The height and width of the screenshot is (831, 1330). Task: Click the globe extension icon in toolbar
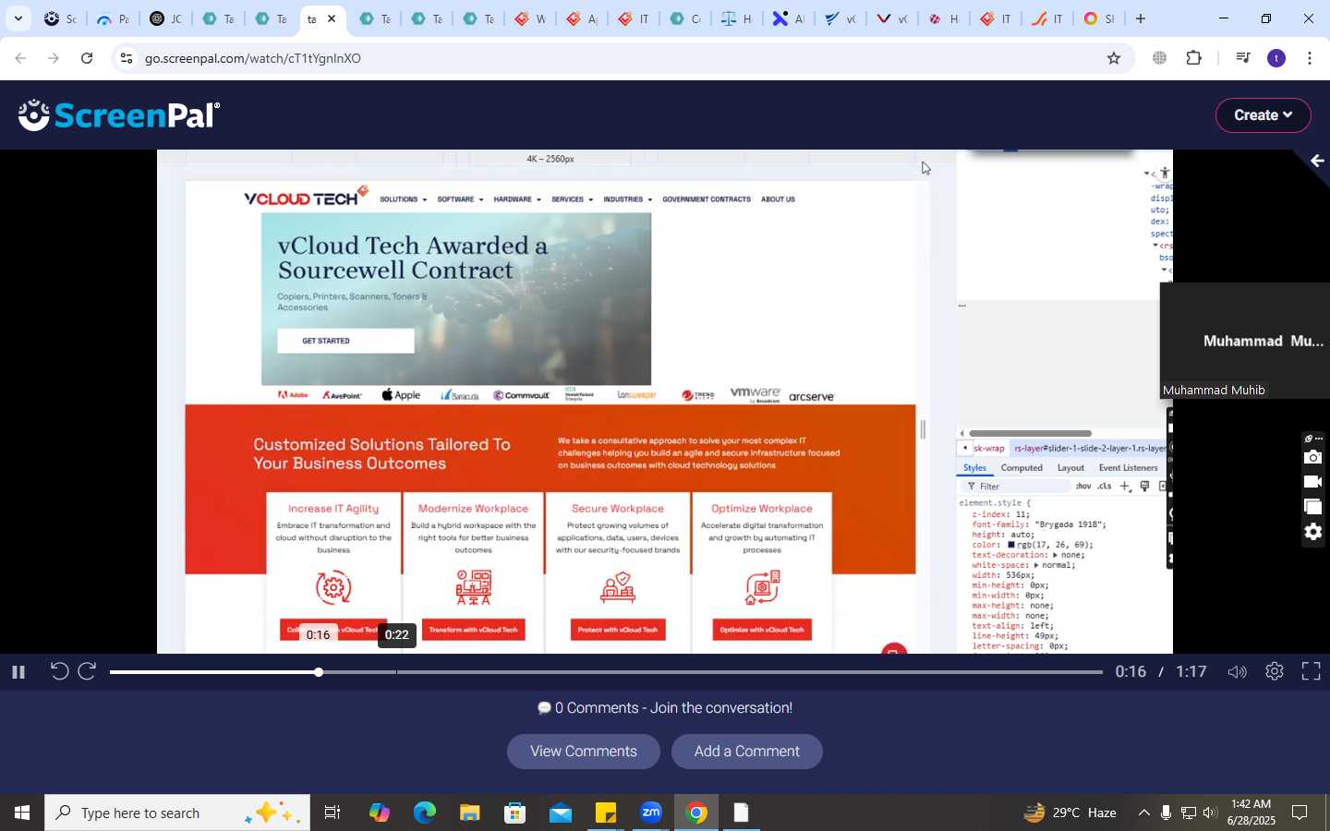pos(1160,58)
